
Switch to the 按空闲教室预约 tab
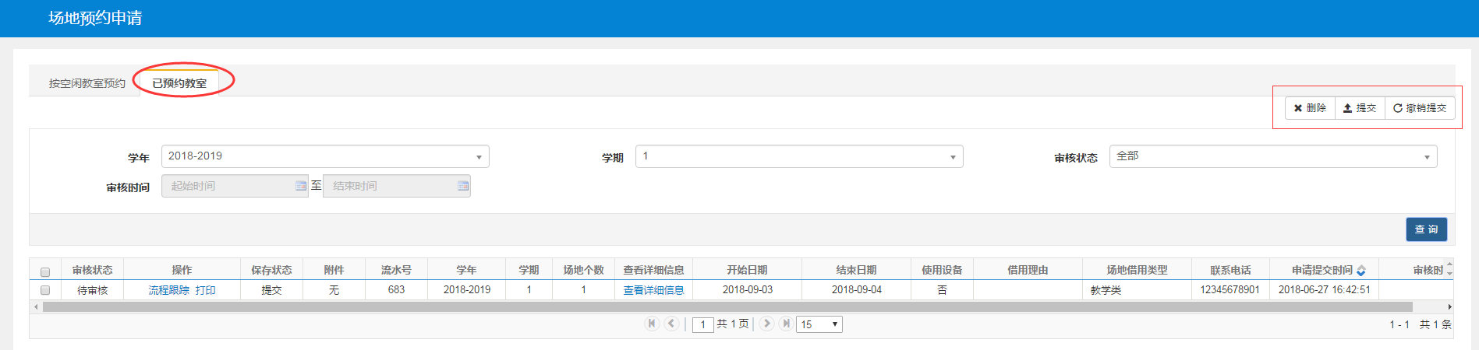coord(87,83)
